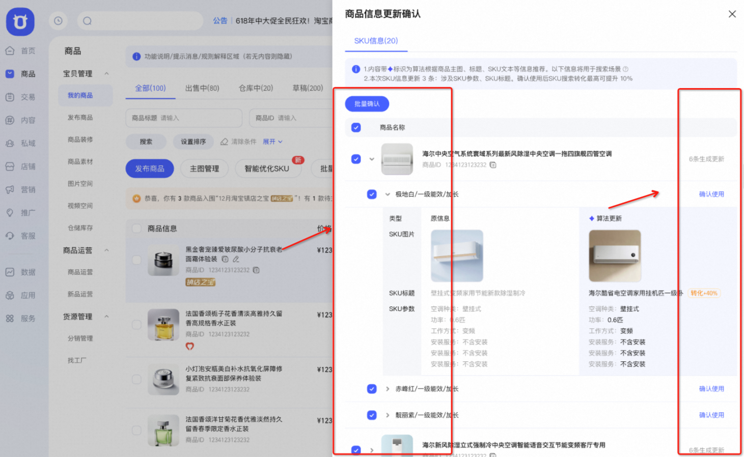Copy product ID of 海尔中央空气系统 item
Screen dimensions: 744x457
click(493, 165)
